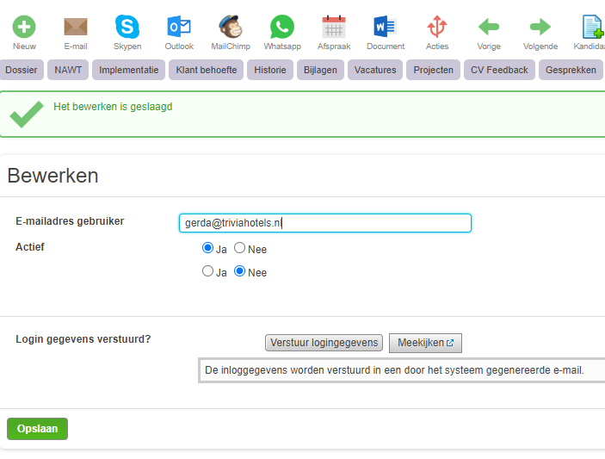Select Ja for Actief
605x459 pixels.
tap(207, 248)
